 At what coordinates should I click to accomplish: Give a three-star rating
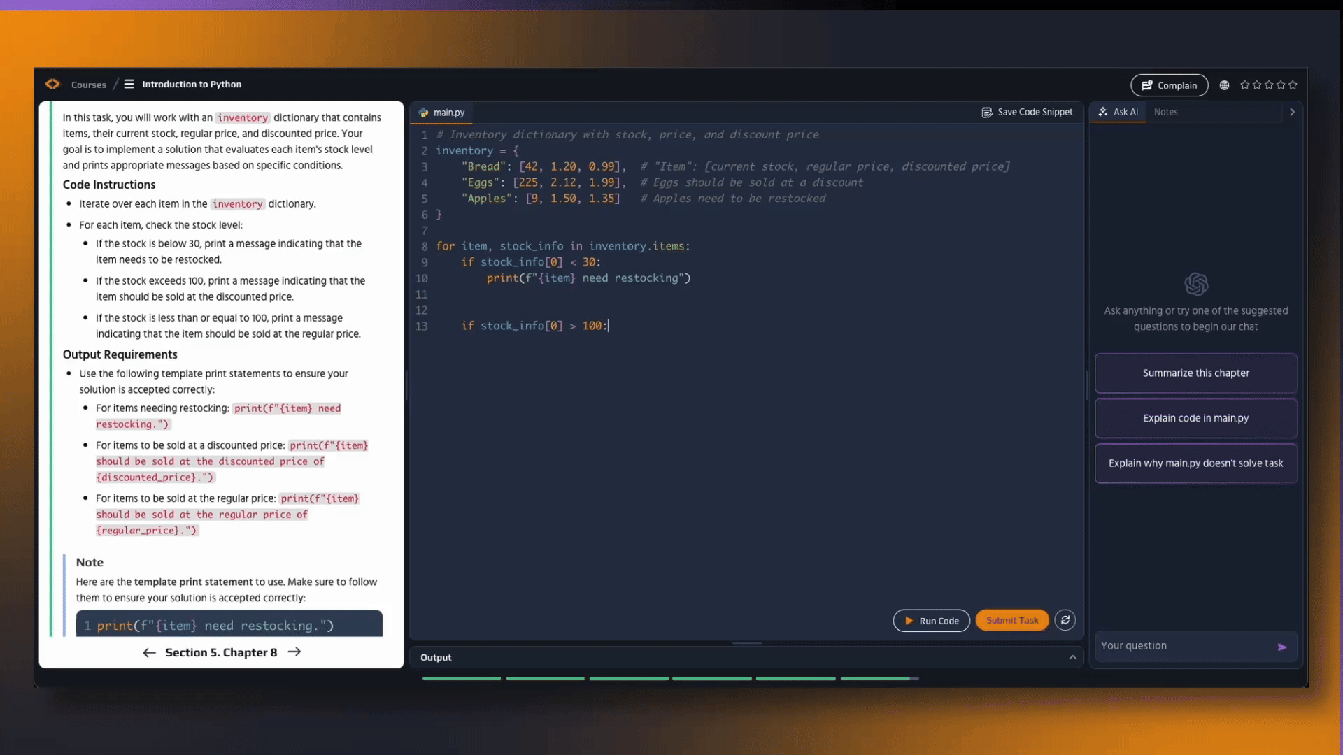click(x=1270, y=85)
